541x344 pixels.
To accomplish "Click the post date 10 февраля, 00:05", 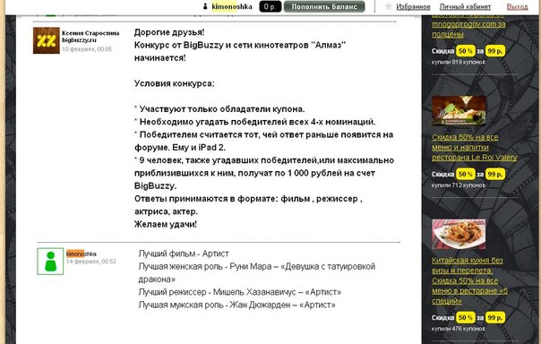I will pos(87,49).
